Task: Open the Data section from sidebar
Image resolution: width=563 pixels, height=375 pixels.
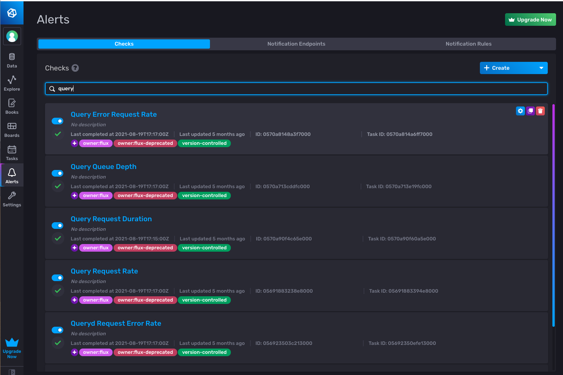Action: [x=12, y=57]
